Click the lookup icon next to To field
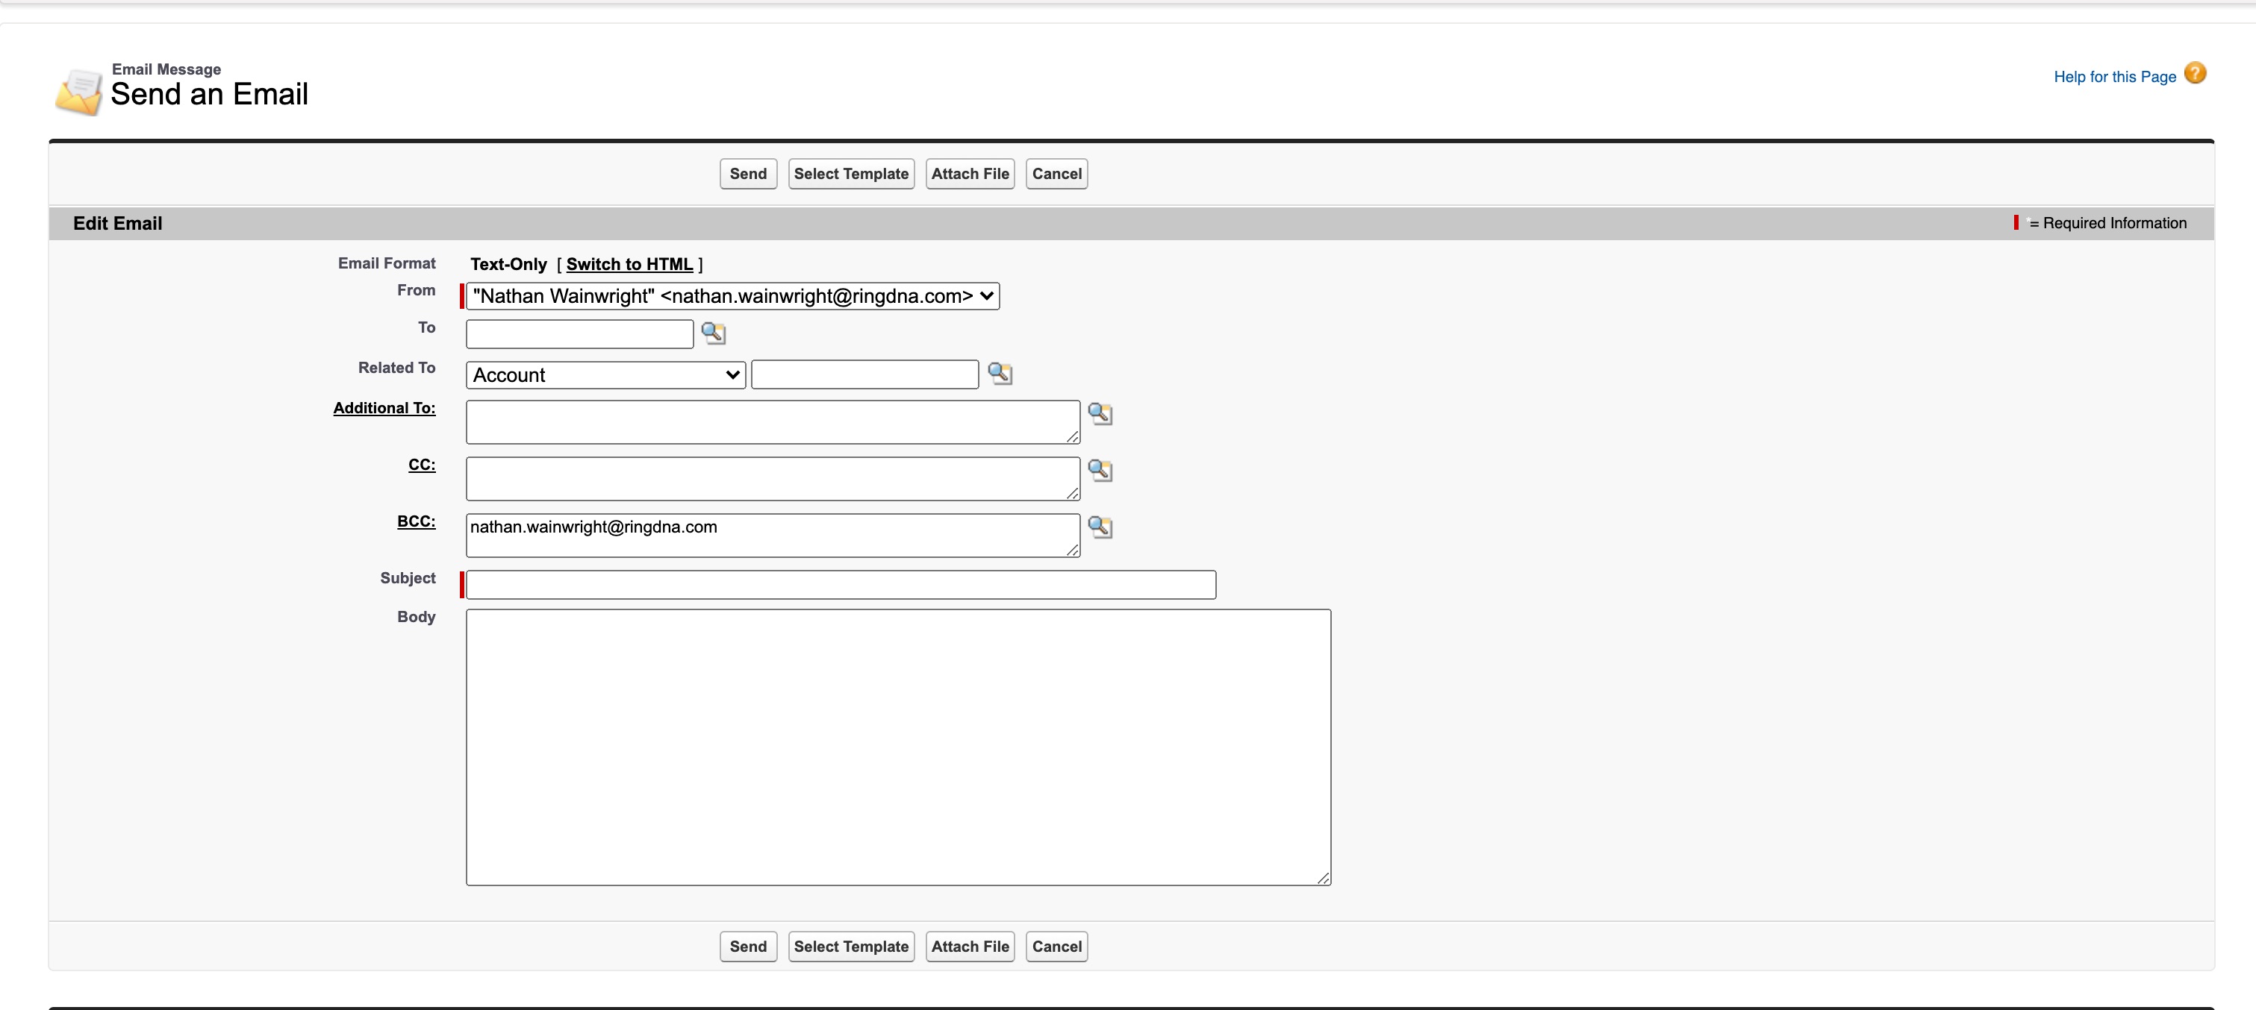The width and height of the screenshot is (2256, 1010). point(713,333)
